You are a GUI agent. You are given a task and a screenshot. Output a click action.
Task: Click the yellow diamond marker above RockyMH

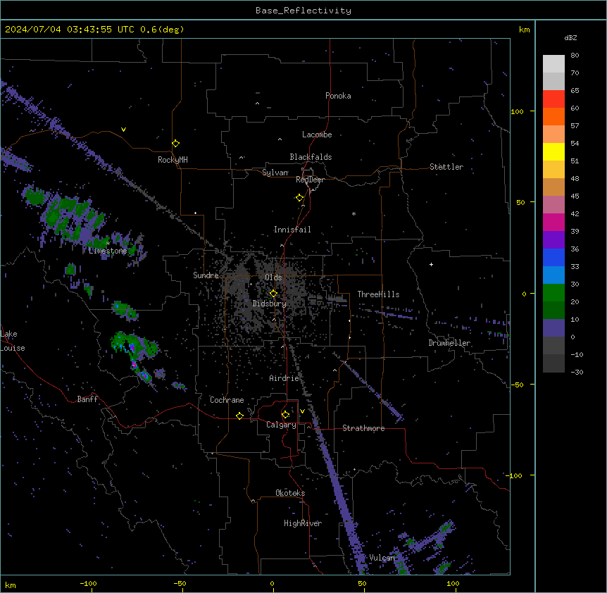coord(176,143)
